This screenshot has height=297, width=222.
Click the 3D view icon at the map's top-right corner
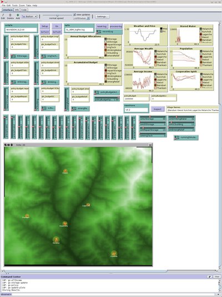coord(150,145)
